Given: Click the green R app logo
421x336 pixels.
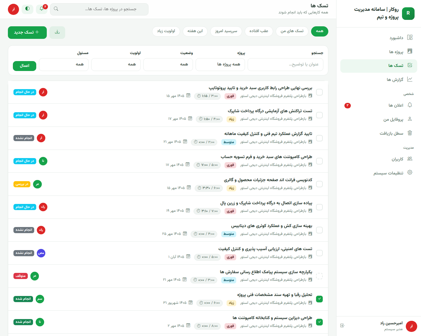Looking at the screenshot, I should point(408,13).
